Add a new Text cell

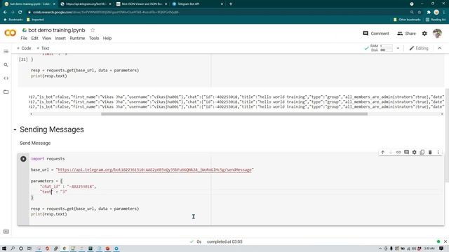pyautogui.click(x=43, y=48)
